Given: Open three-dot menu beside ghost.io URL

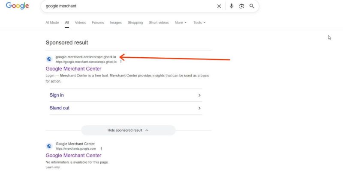Looking at the screenshot, I should (121, 62).
